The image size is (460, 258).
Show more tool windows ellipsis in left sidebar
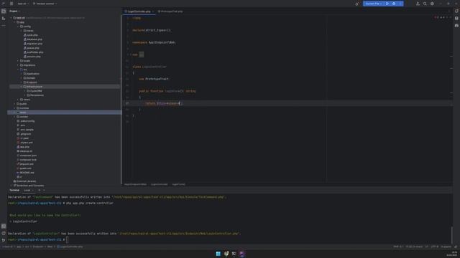(x=4, y=26)
